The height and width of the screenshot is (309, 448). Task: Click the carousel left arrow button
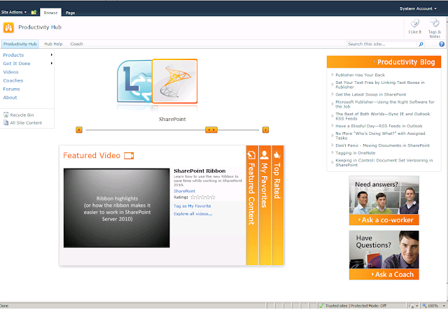pos(79,130)
